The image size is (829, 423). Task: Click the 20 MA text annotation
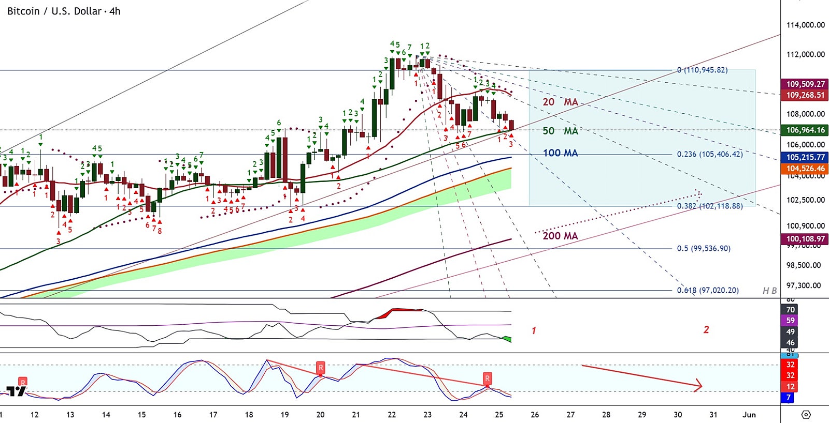[x=561, y=102]
